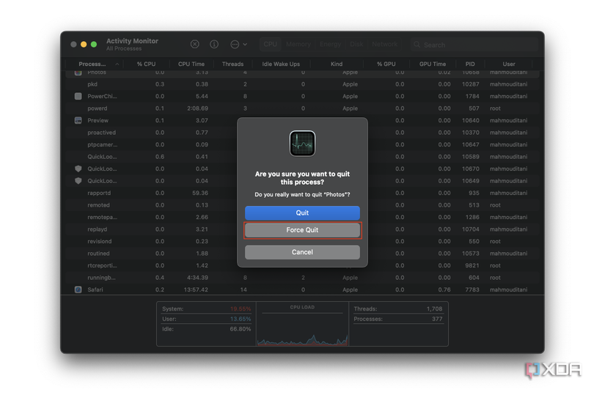Click the Threads count 1,708
The image size is (605, 403).
[x=434, y=309]
